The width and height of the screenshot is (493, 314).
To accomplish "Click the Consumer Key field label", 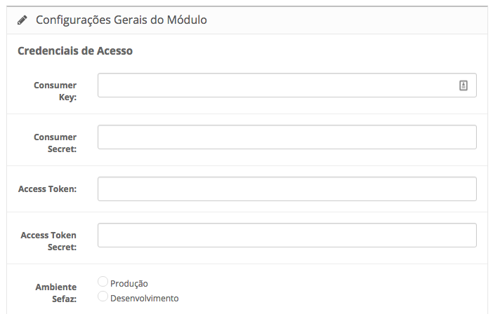I will pos(55,91).
